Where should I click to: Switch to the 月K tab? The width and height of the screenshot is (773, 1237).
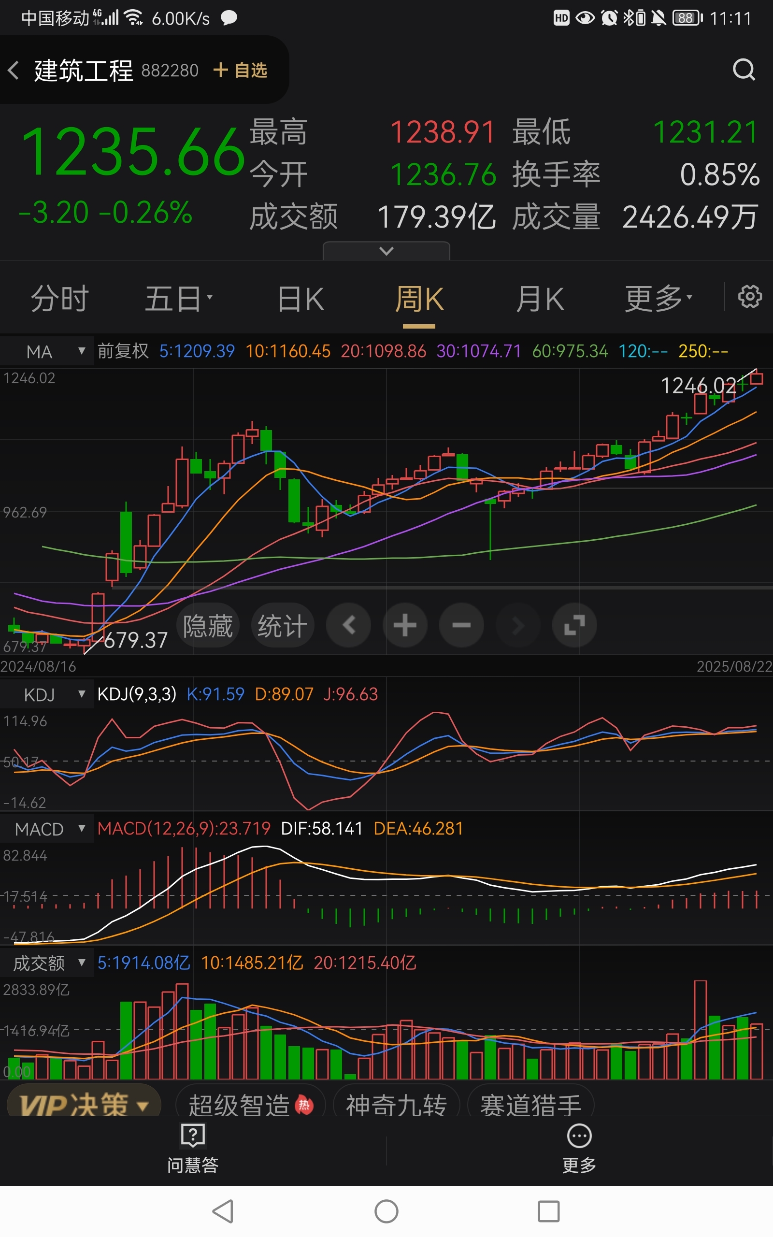coord(540,299)
